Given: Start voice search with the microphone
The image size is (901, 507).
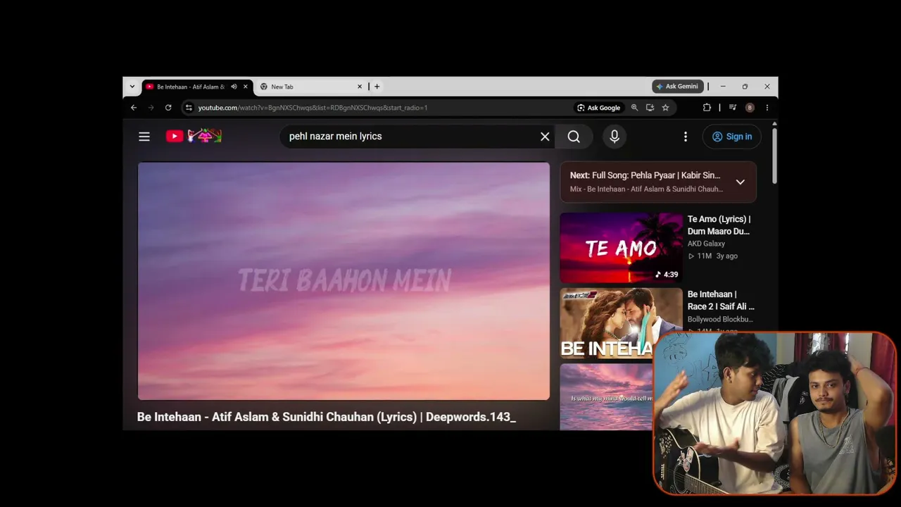Looking at the screenshot, I should (615, 137).
